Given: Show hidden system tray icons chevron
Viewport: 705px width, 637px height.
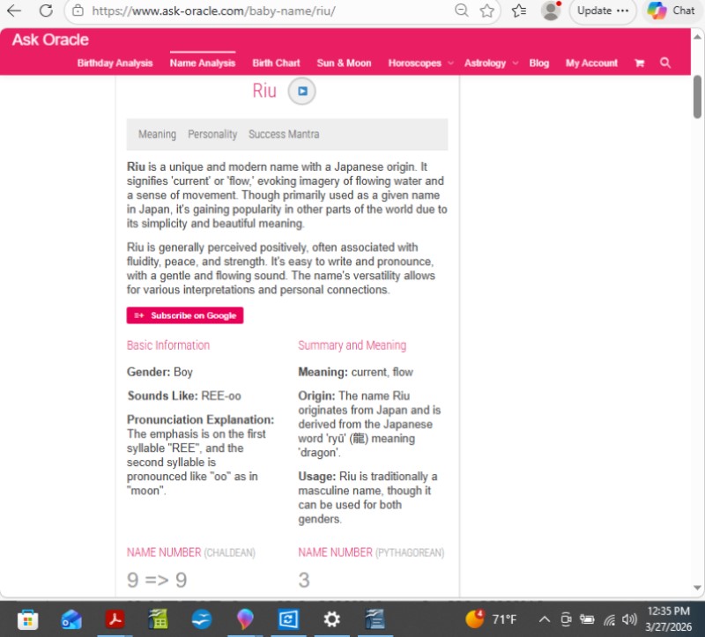Looking at the screenshot, I should (x=545, y=618).
